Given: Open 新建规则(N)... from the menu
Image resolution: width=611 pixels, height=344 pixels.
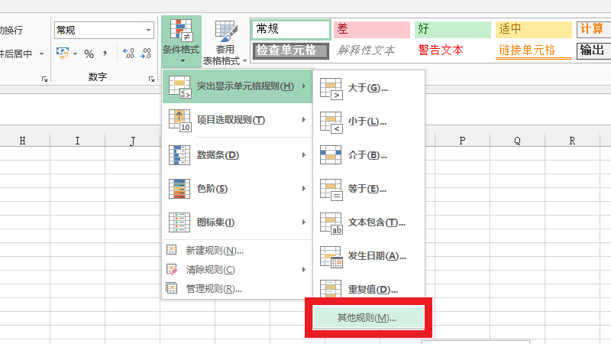Looking at the screenshot, I should point(214,251).
